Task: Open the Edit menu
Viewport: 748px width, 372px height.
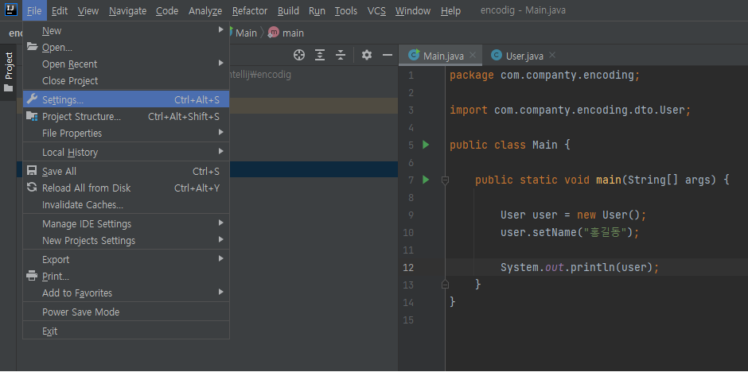Action: [60, 10]
